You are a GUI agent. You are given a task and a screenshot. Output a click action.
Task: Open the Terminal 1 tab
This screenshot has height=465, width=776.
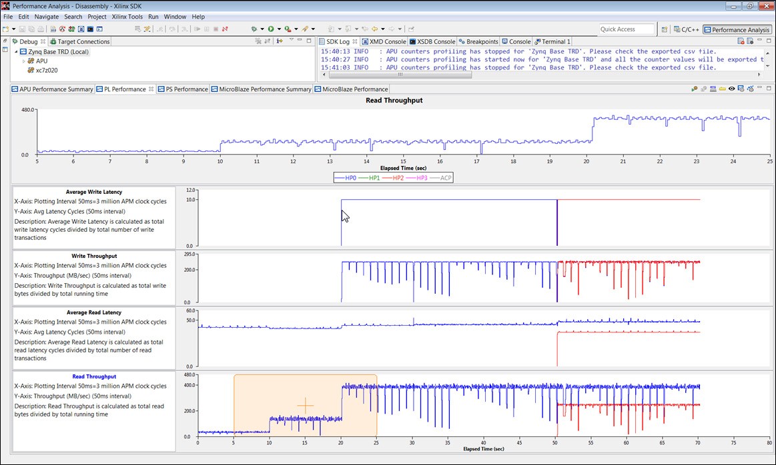(552, 41)
